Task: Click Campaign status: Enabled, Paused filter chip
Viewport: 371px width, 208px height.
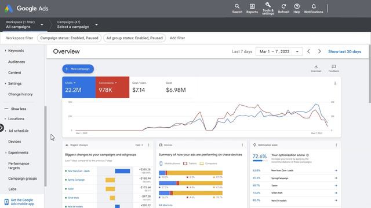Action: [70, 38]
